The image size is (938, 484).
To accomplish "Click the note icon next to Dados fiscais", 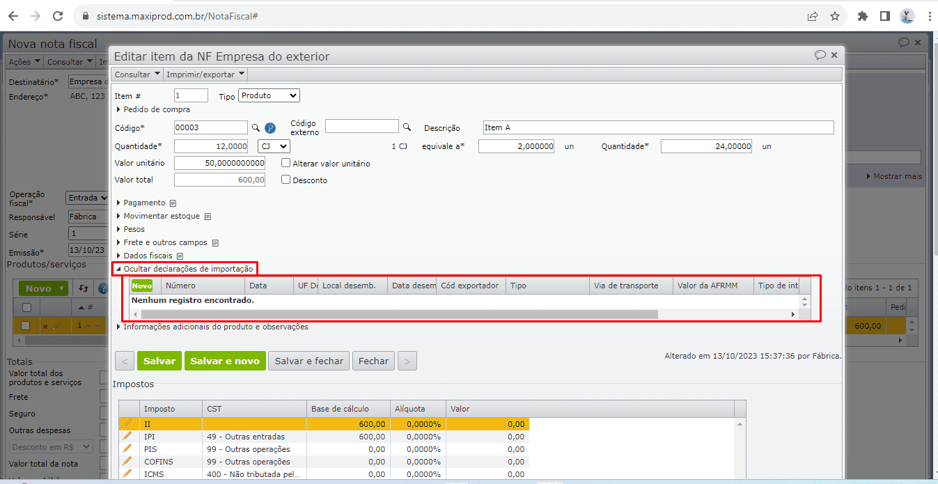I will pyautogui.click(x=180, y=256).
